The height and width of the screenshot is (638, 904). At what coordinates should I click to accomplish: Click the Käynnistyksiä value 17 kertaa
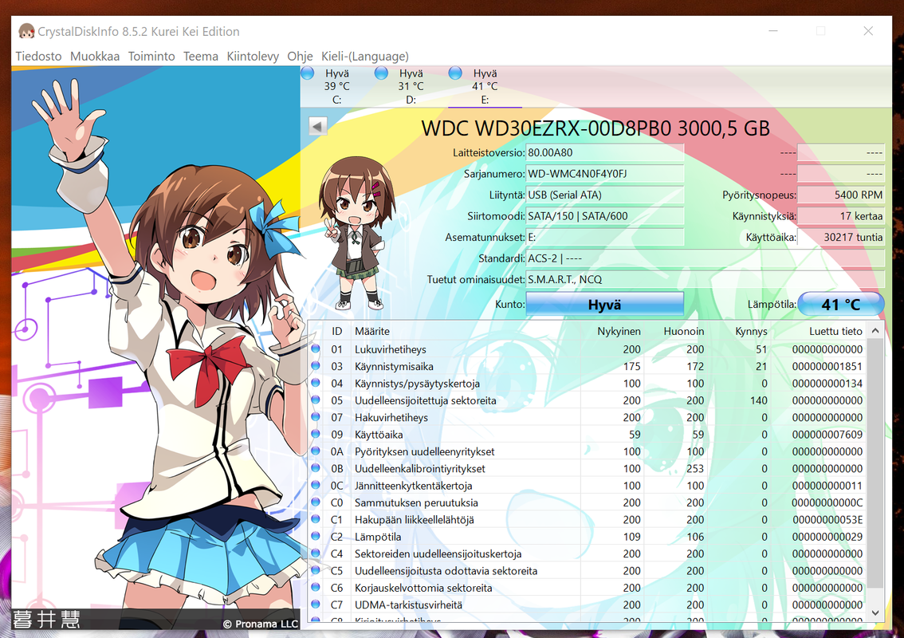tap(840, 216)
